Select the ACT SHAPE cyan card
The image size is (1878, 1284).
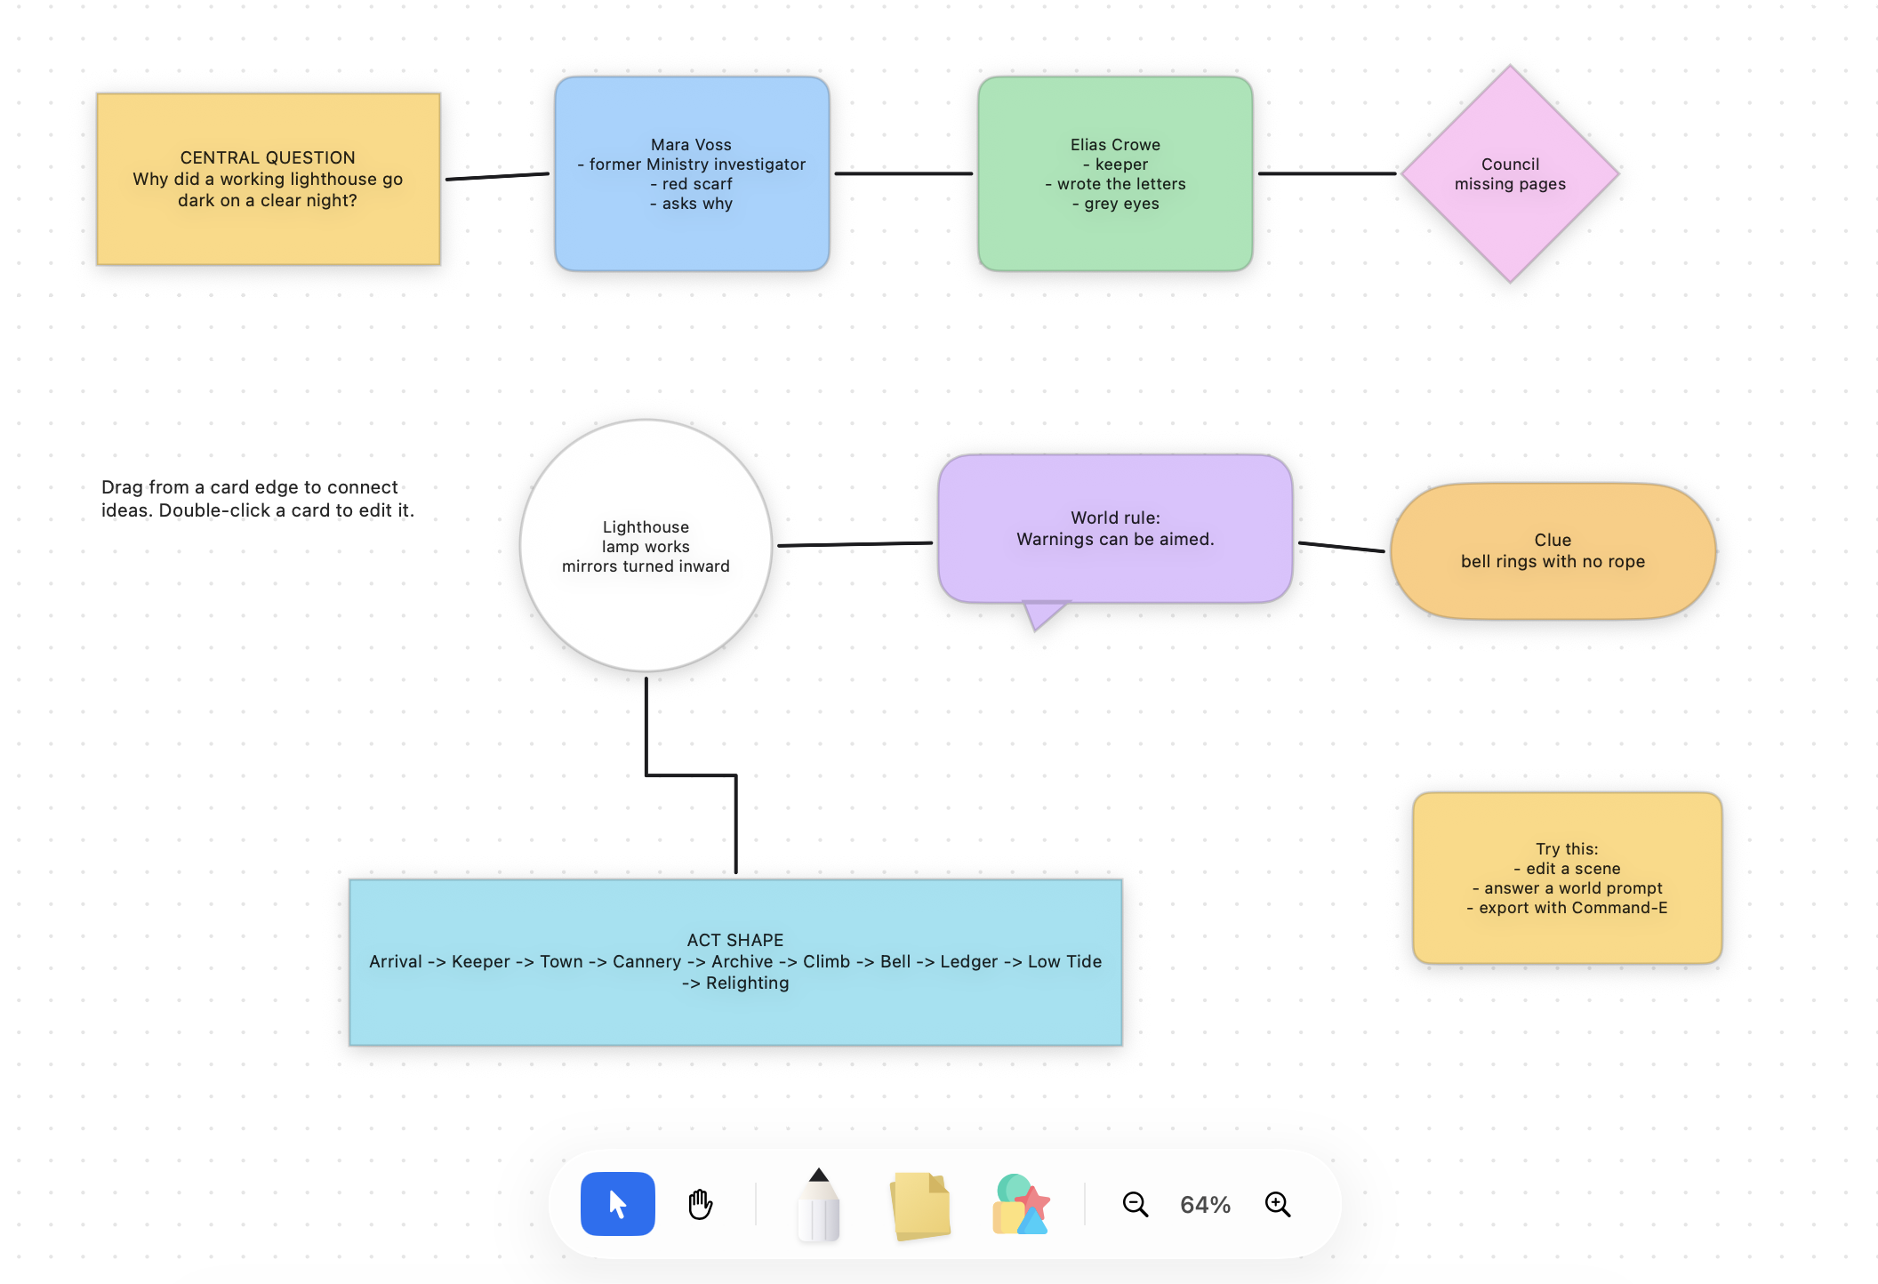point(735,962)
